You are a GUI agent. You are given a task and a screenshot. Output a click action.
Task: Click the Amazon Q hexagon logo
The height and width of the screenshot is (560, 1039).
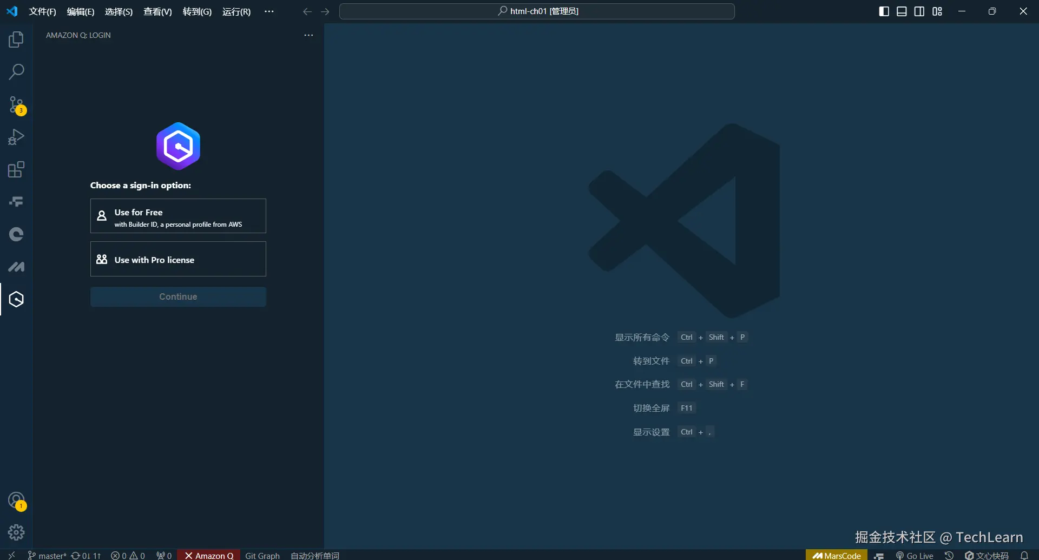point(178,146)
